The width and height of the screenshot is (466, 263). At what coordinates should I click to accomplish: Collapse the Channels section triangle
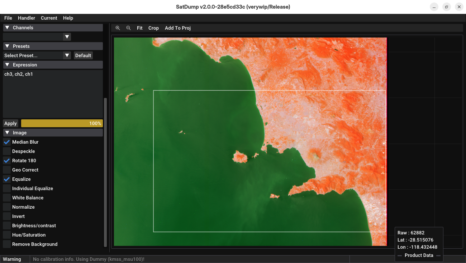coord(7,28)
